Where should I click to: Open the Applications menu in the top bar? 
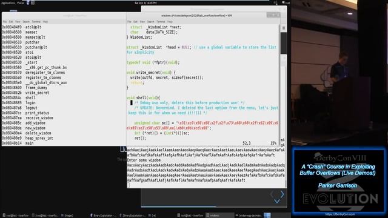[8, 2]
